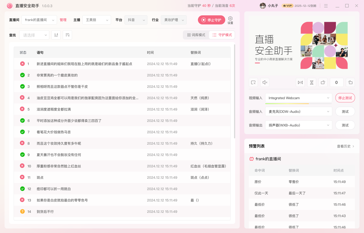Open the 主播 dropdown showing 王美丽

(97, 20)
